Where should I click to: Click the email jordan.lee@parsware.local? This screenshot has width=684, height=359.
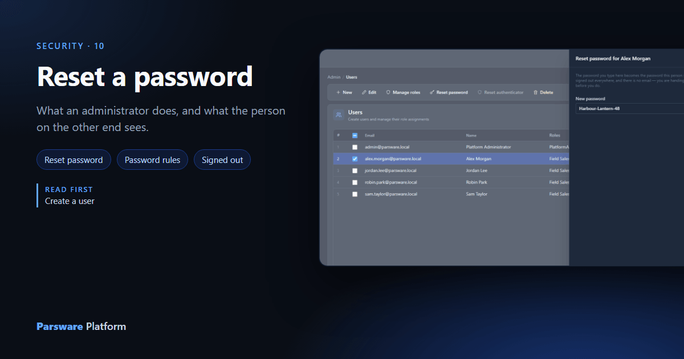click(x=390, y=170)
